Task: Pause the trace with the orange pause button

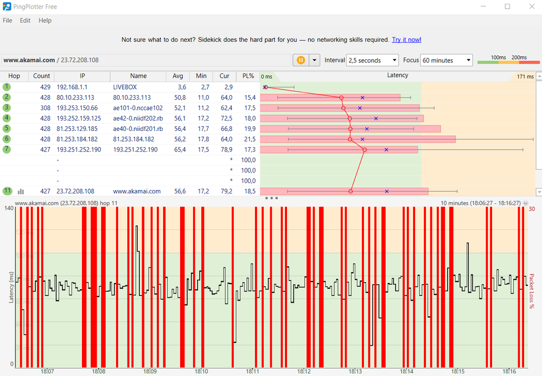Action: tap(301, 60)
